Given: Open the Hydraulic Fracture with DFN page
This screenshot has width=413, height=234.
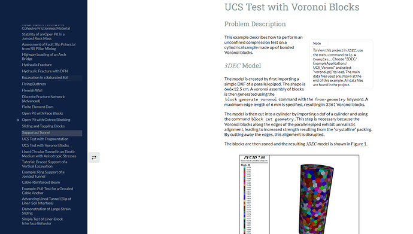Looking at the screenshot, I should coord(45,71).
